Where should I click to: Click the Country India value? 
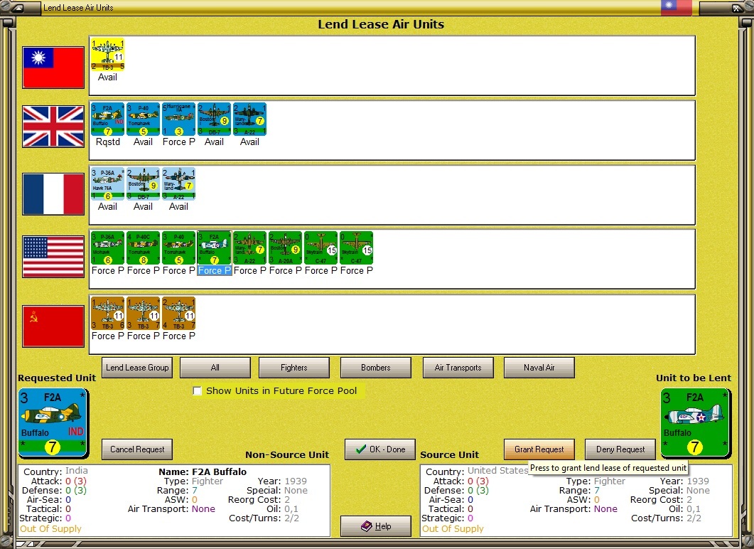tap(77, 471)
